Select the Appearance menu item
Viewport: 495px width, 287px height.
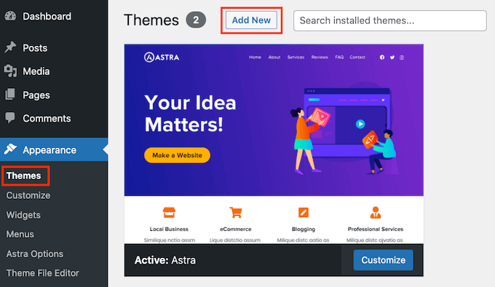click(x=54, y=149)
